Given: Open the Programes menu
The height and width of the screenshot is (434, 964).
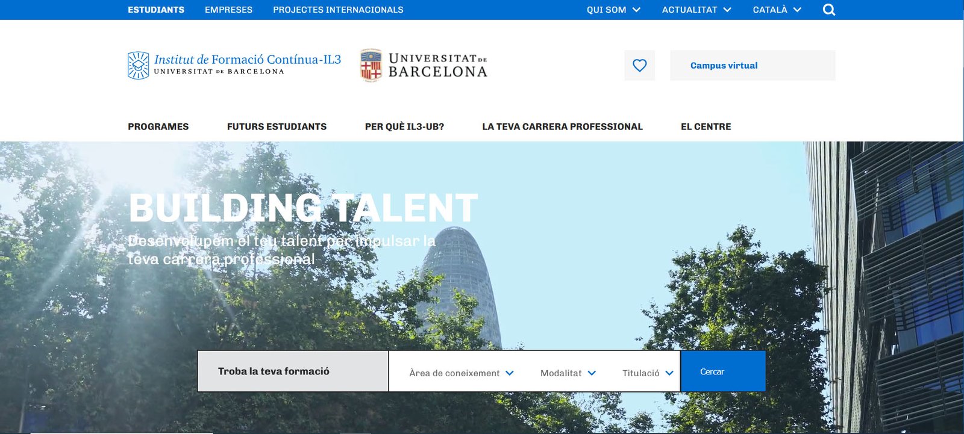Looking at the screenshot, I should (x=158, y=126).
